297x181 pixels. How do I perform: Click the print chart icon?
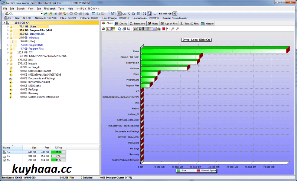(124, 29)
